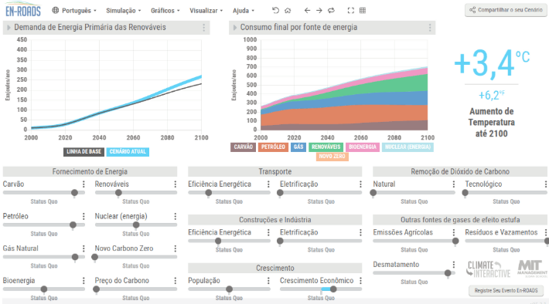Toggle the CARVÃO legend series

243,147
